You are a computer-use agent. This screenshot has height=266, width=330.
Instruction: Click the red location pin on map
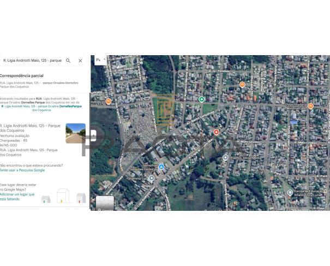click(x=216, y=132)
